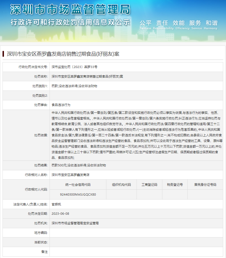This screenshot has height=258, width=226.
Task: Click the 统一社会信用代码 column header
Action: (78, 185)
